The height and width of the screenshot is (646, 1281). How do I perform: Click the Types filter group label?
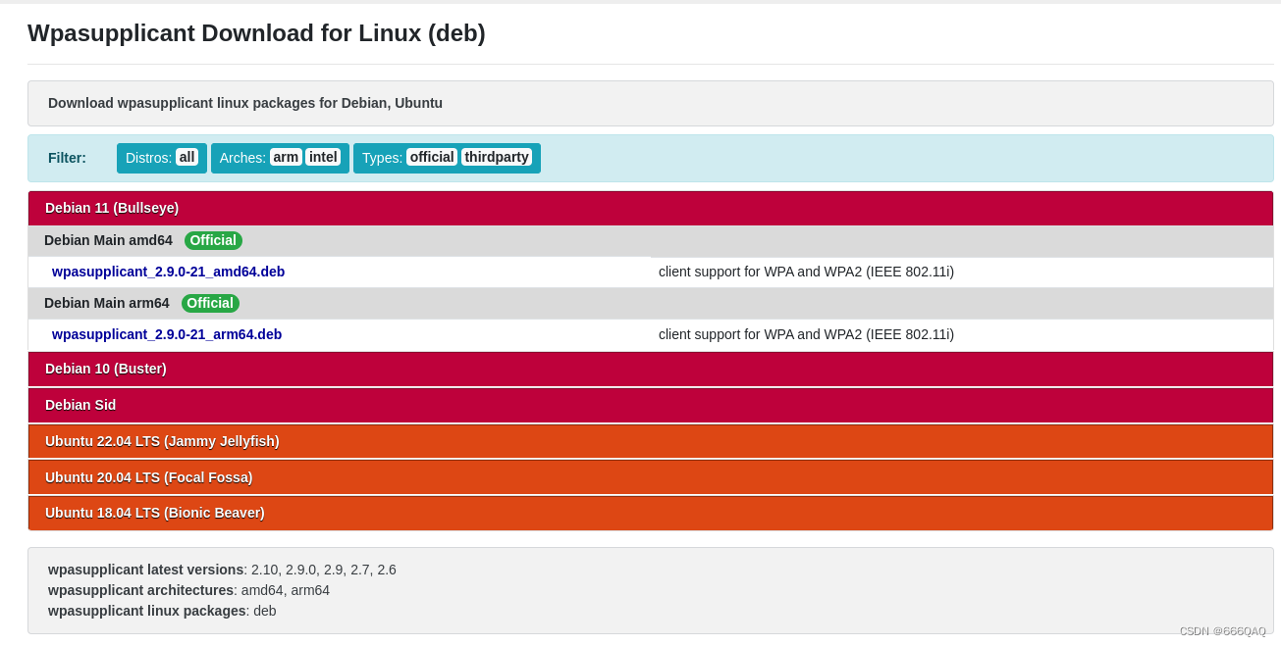click(382, 158)
